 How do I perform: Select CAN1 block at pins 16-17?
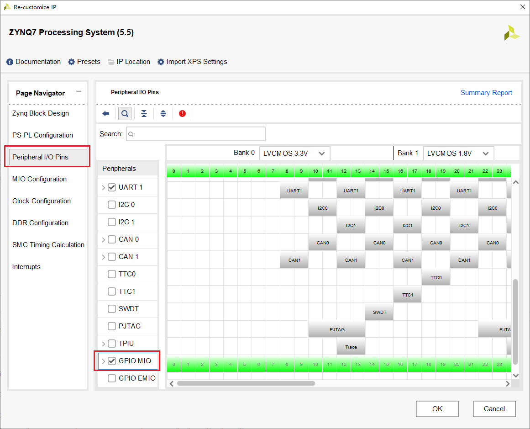408,260
